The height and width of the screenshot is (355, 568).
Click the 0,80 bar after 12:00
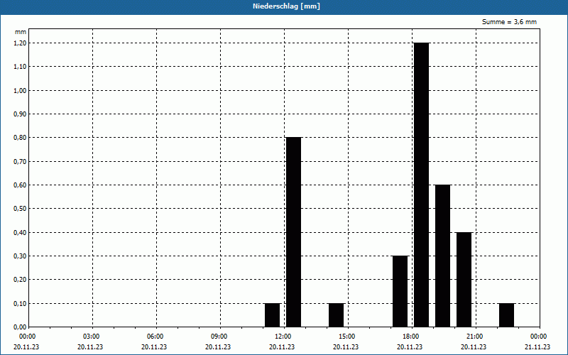tap(293, 232)
